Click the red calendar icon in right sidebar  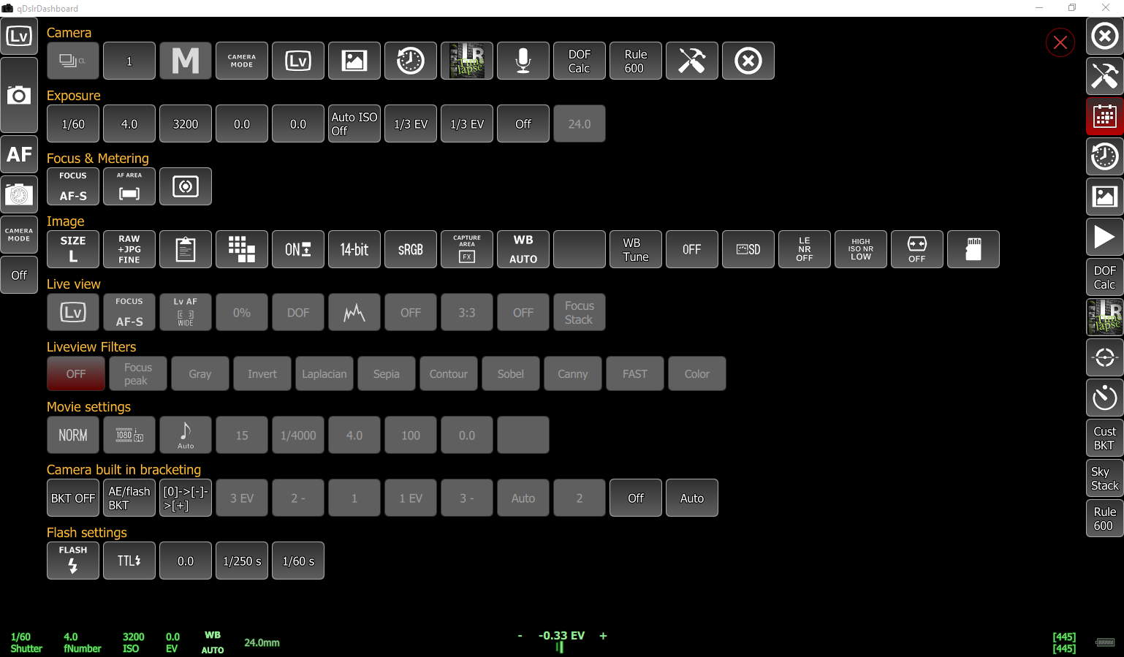(x=1104, y=116)
